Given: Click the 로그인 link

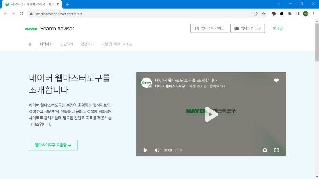Looking at the screenshot, I should point(278,28).
